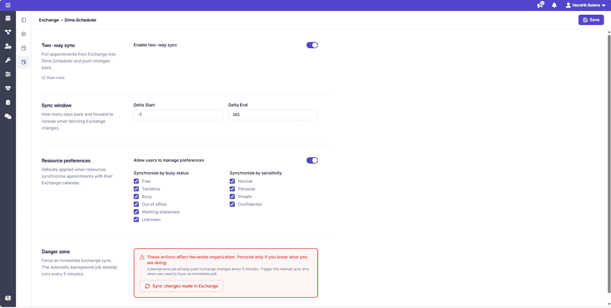Uncheck Working elsewhere checkbox
This screenshot has width=611, height=308.
point(136,212)
